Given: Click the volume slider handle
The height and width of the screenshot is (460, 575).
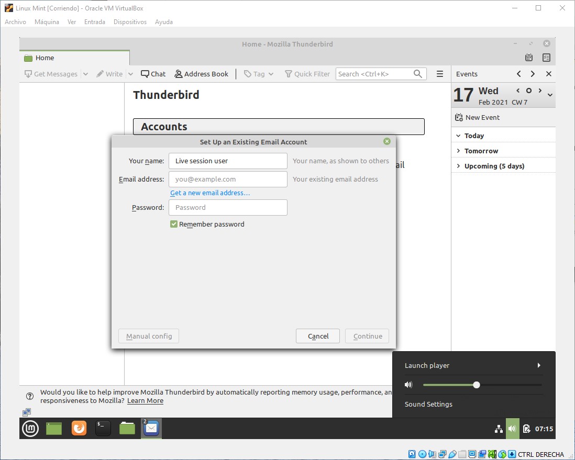Looking at the screenshot, I should (x=477, y=385).
